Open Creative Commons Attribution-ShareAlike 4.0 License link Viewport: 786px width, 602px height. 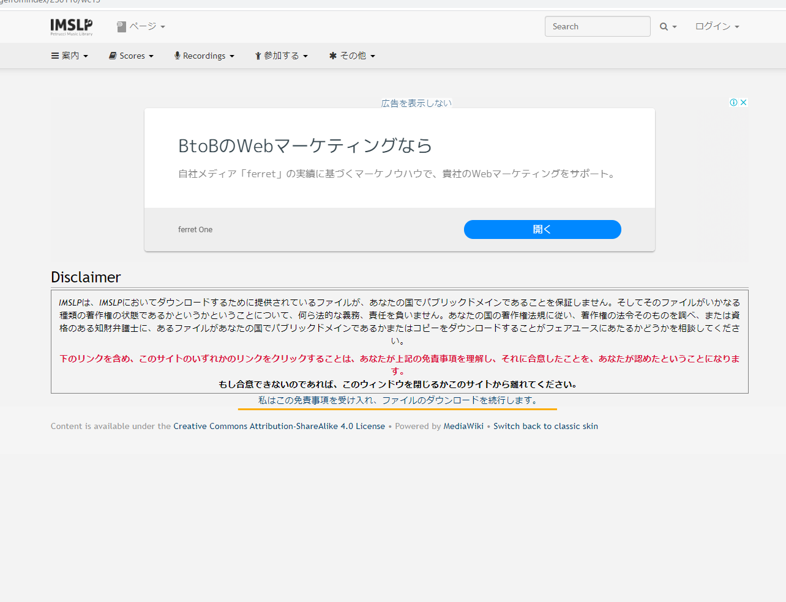[279, 426]
